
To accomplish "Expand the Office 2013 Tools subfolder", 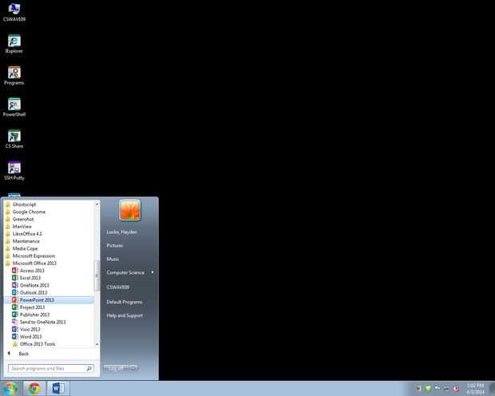I will (x=34, y=344).
